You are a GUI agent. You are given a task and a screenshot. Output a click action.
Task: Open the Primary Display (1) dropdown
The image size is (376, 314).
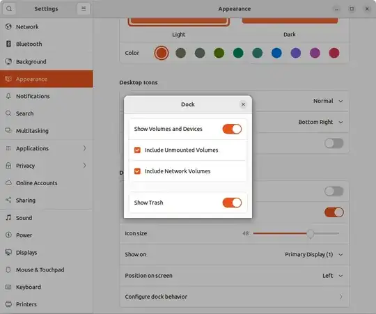pyautogui.click(x=313, y=254)
